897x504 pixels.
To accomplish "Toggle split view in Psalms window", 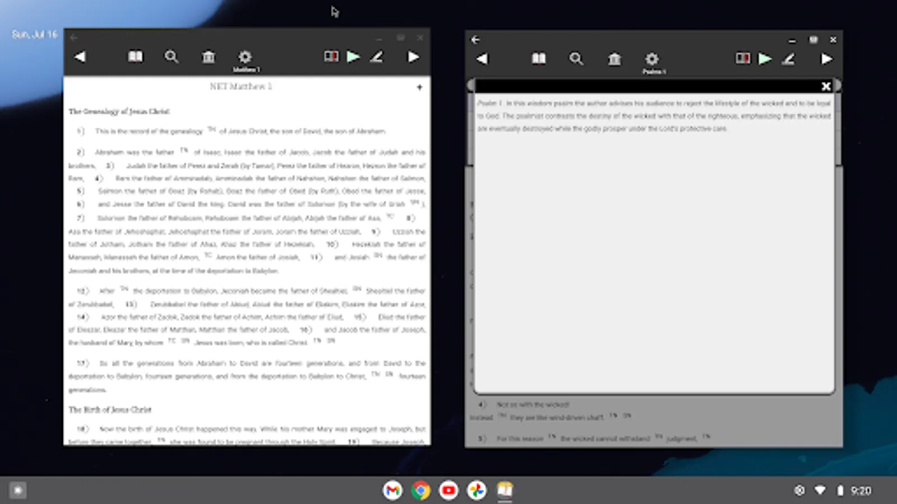I will [743, 59].
